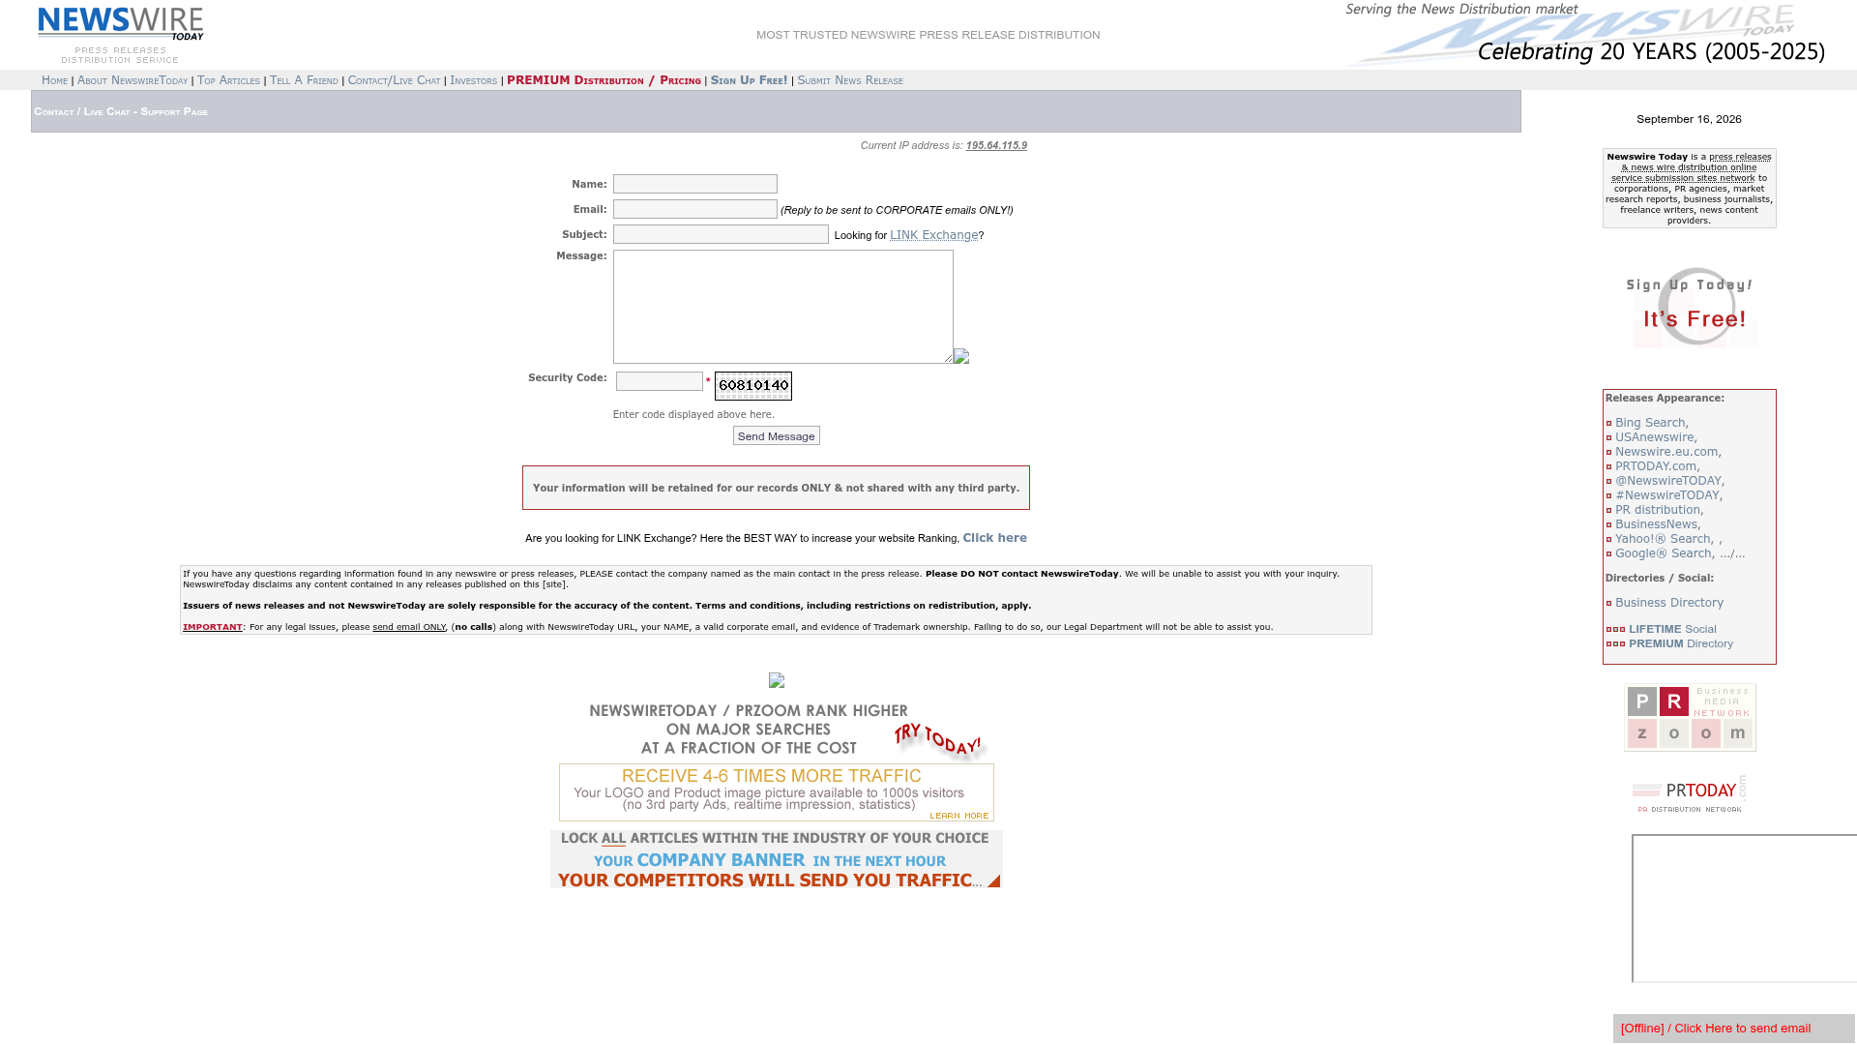
Task: Visit Newswire.eu.com link
Action: click(1666, 452)
